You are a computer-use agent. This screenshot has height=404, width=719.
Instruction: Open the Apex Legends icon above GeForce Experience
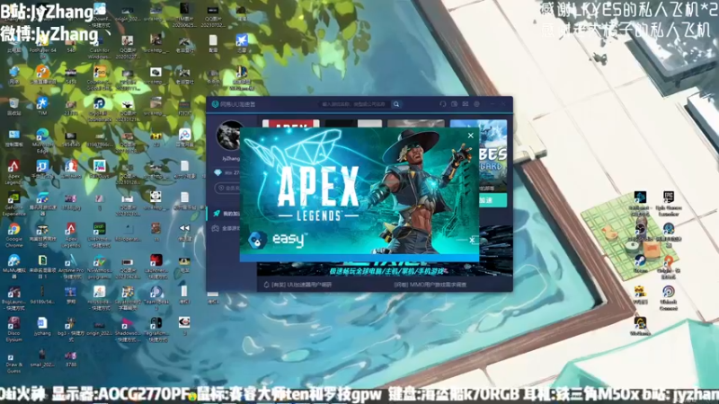tap(13, 171)
